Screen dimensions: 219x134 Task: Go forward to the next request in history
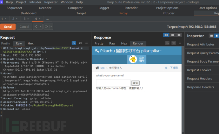[x=47, y=27]
